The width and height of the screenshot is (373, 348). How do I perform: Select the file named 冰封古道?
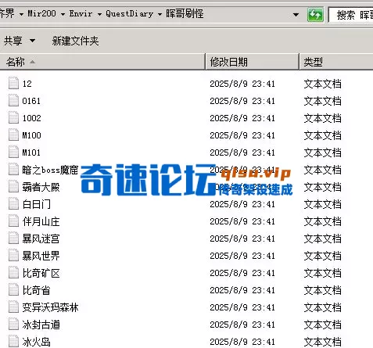coord(41,325)
